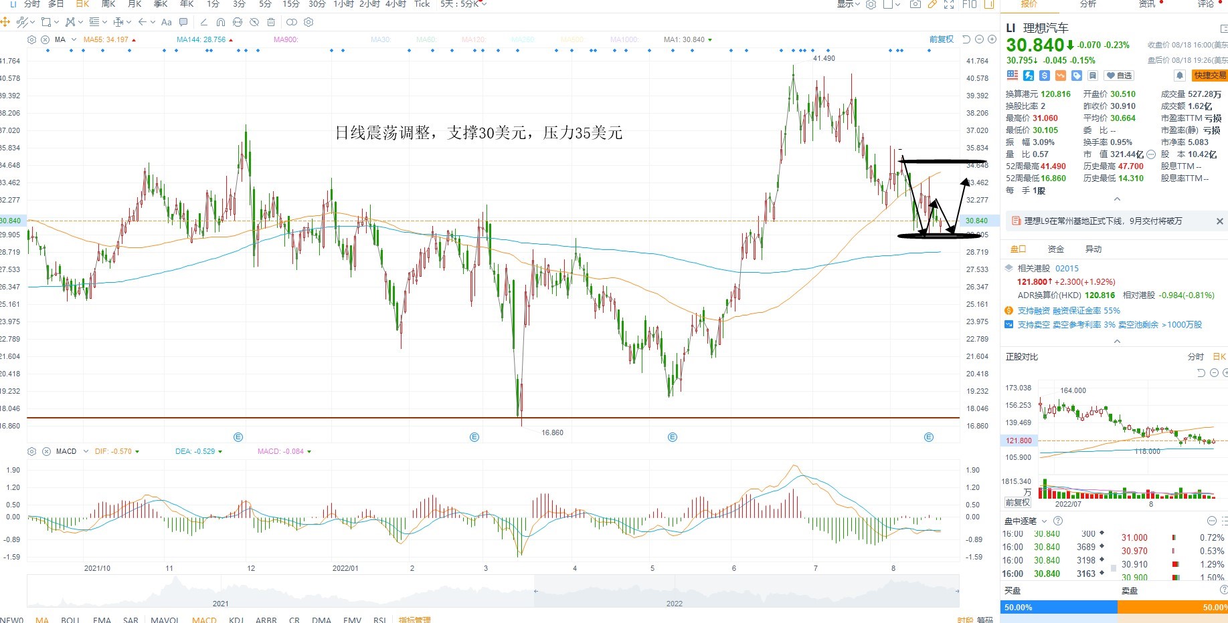
Task: Select the rectangle shape drawing tool
Action: pos(46,22)
